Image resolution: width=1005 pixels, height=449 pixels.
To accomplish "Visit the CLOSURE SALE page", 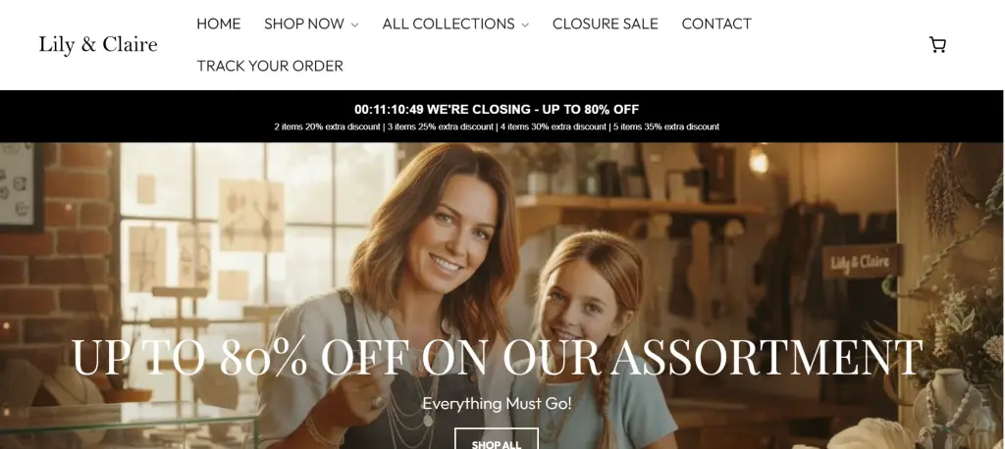I will 605,24.
